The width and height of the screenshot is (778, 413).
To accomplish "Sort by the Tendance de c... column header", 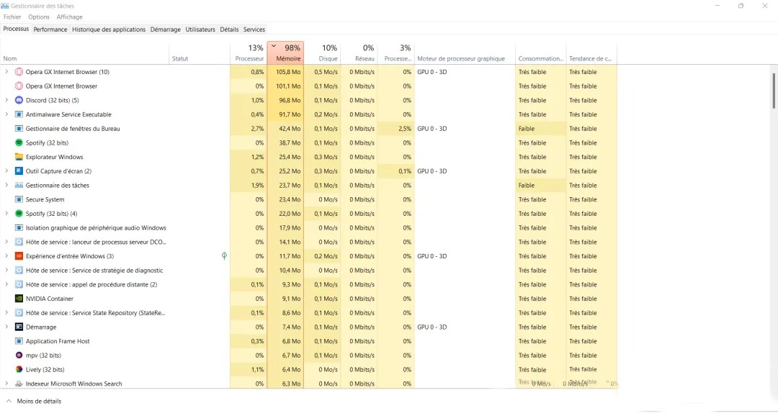I will pos(592,53).
